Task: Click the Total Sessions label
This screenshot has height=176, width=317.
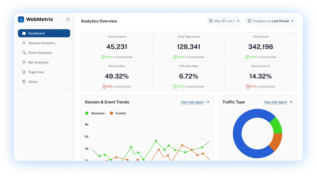Action: click(117, 37)
